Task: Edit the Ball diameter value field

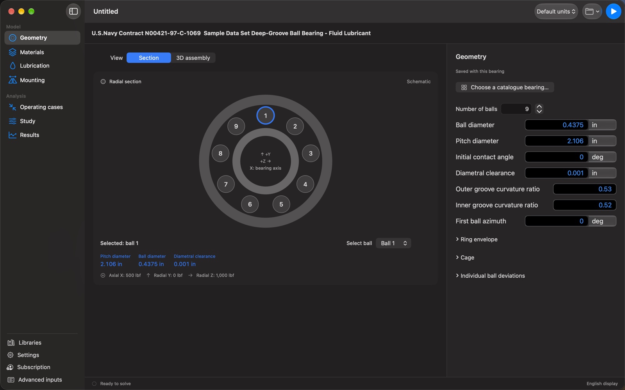Action: click(x=556, y=125)
